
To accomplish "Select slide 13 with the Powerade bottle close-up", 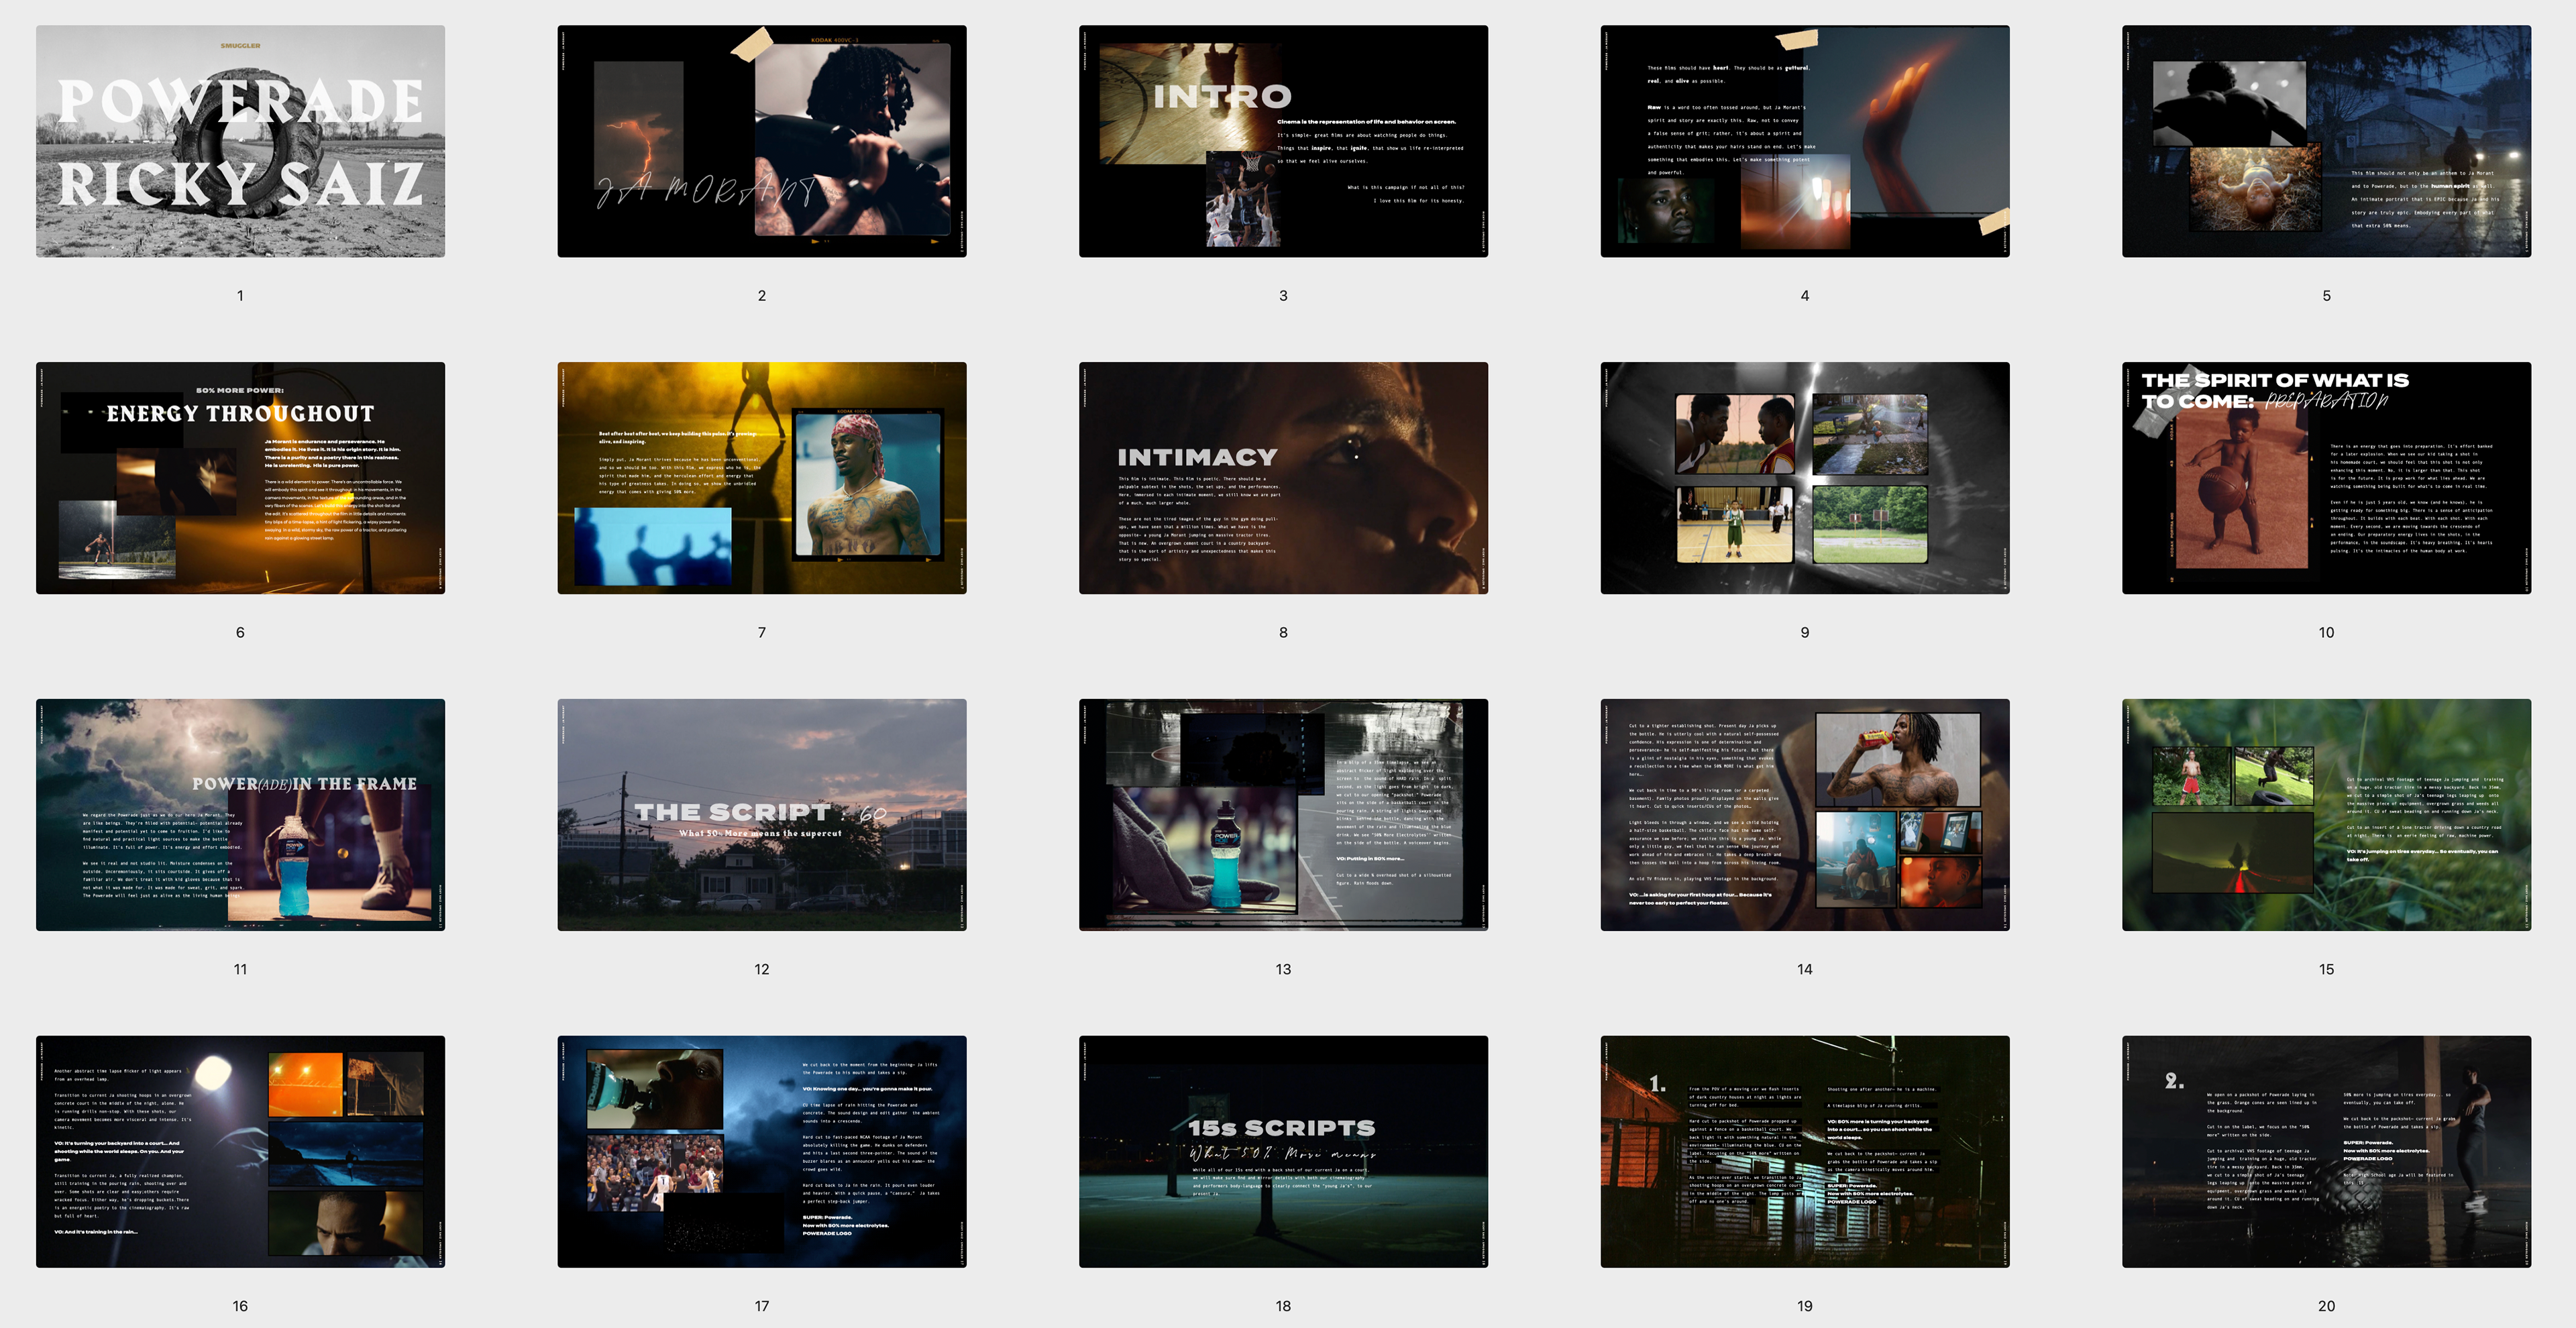I will [x=1283, y=815].
